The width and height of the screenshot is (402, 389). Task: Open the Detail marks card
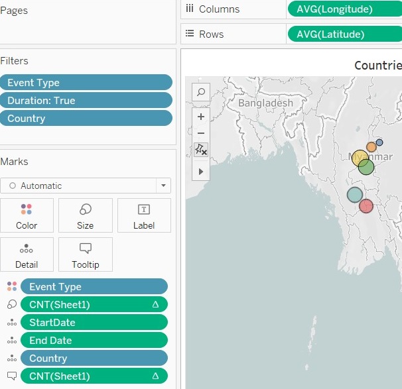27,254
